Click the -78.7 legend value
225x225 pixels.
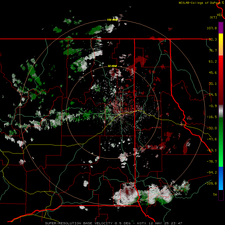(212, 161)
